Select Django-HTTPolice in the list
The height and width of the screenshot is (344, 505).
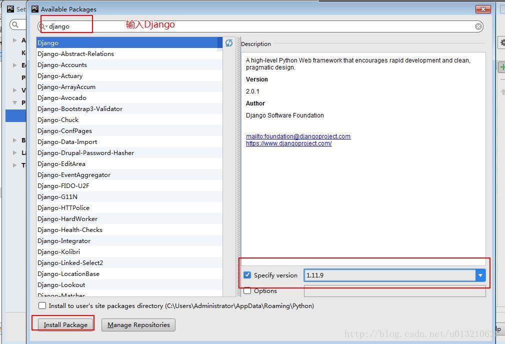click(129, 208)
